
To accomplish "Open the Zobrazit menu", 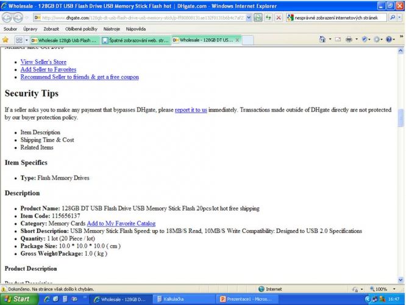I will pos(51,29).
